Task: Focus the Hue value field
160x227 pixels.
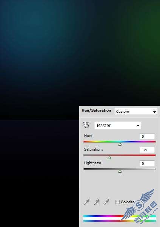Action: tap(147, 136)
